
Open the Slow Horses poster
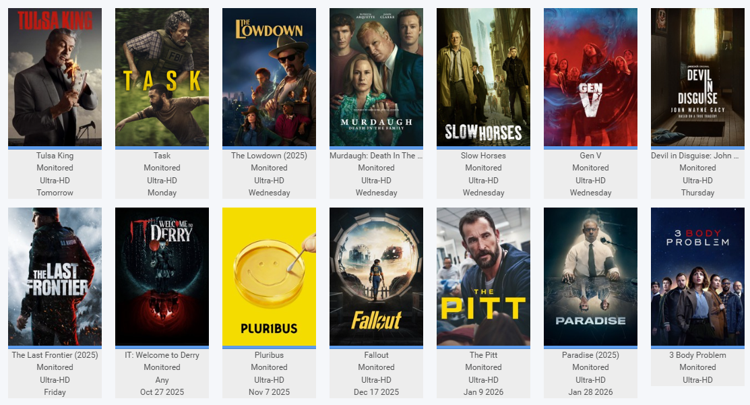point(484,77)
